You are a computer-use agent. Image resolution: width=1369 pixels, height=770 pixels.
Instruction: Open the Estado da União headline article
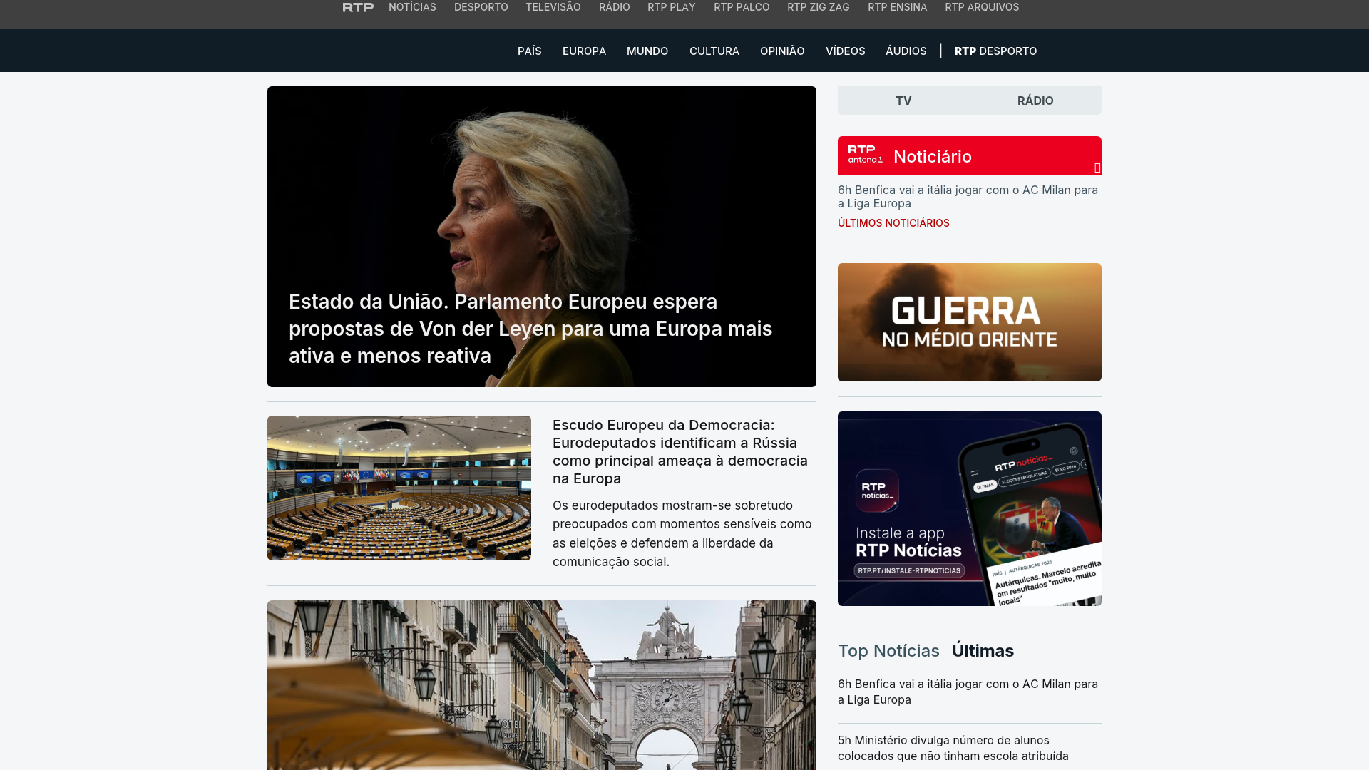[530, 329]
